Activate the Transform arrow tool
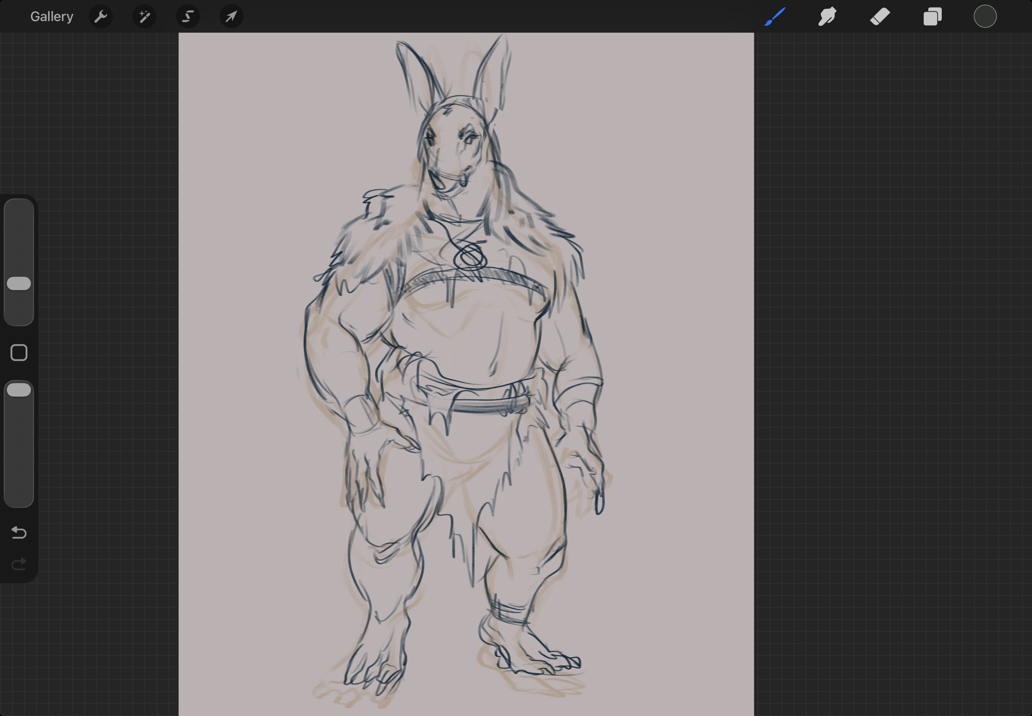 231,16
